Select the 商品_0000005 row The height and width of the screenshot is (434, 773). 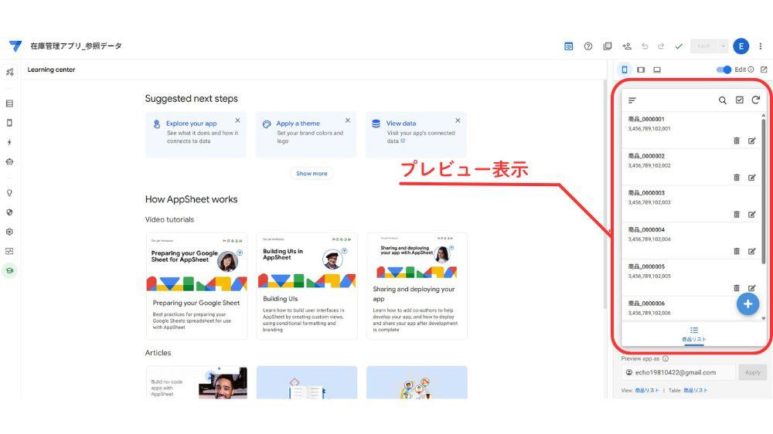point(691,277)
